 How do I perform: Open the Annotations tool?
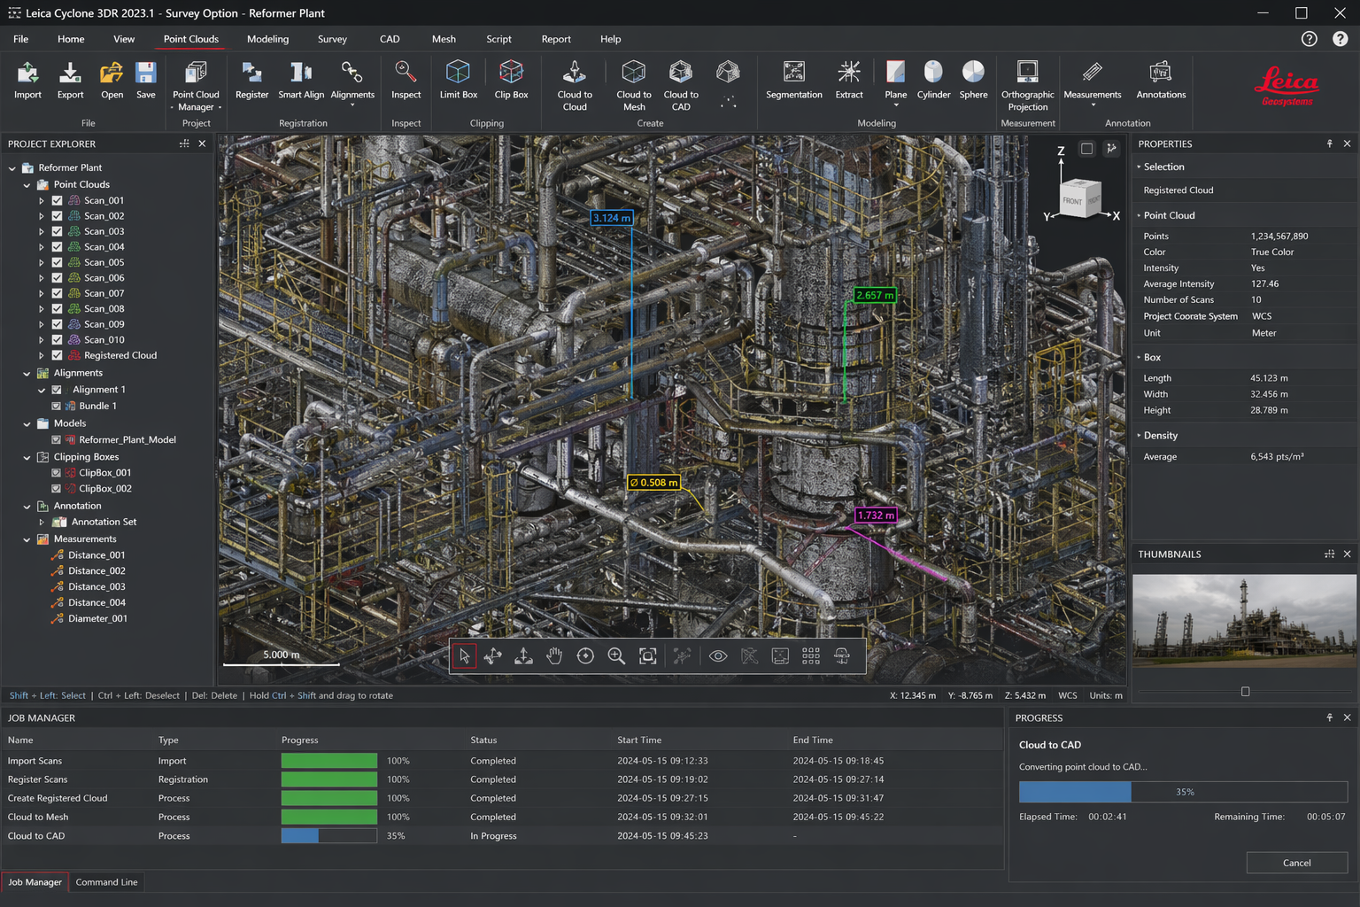(x=1161, y=80)
